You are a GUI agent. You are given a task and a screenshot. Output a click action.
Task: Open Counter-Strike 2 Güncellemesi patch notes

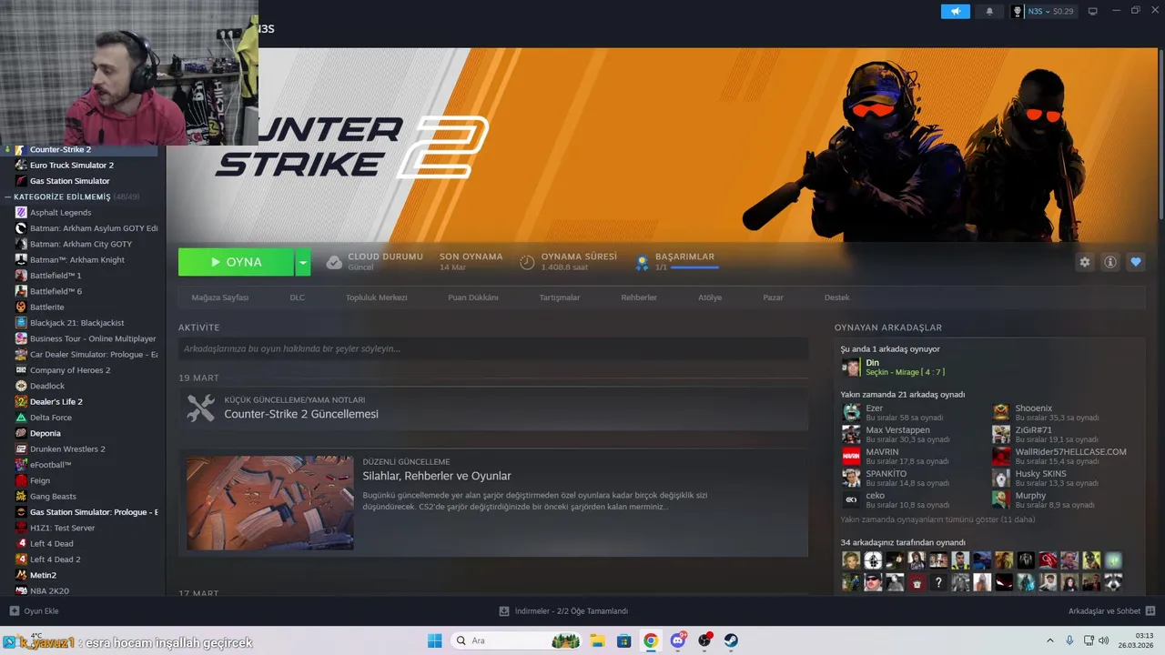tap(301, 414)
